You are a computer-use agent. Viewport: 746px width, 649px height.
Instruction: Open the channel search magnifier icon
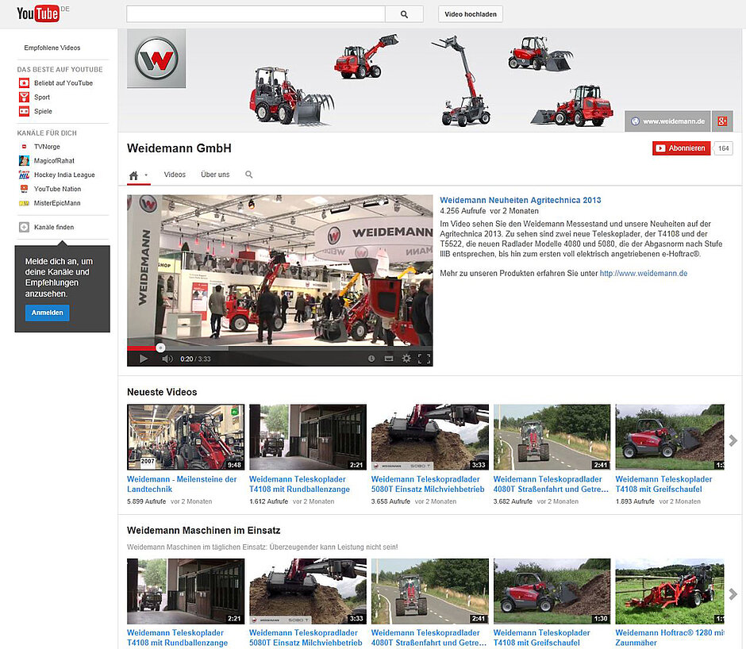coord(248,175)
